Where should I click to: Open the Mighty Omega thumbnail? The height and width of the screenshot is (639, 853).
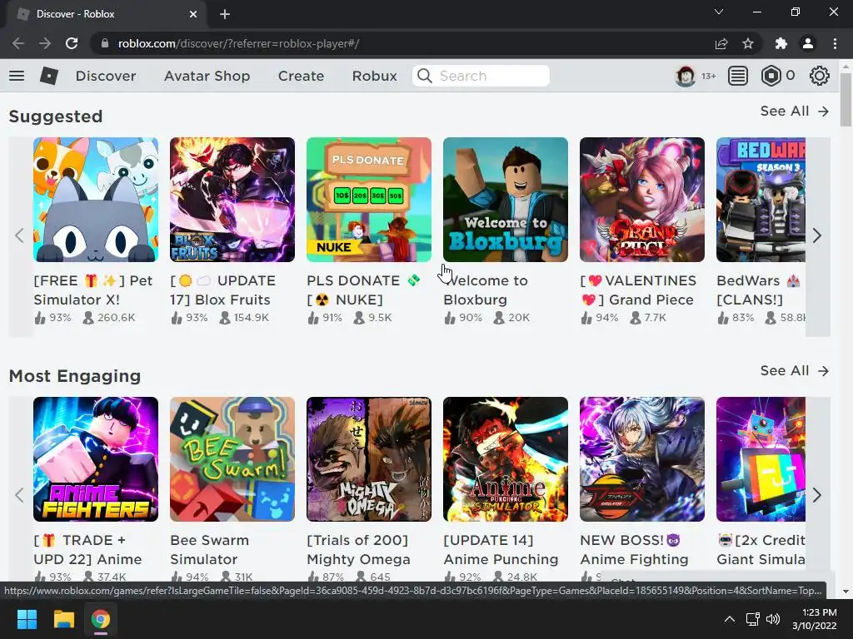pos(369,459)
